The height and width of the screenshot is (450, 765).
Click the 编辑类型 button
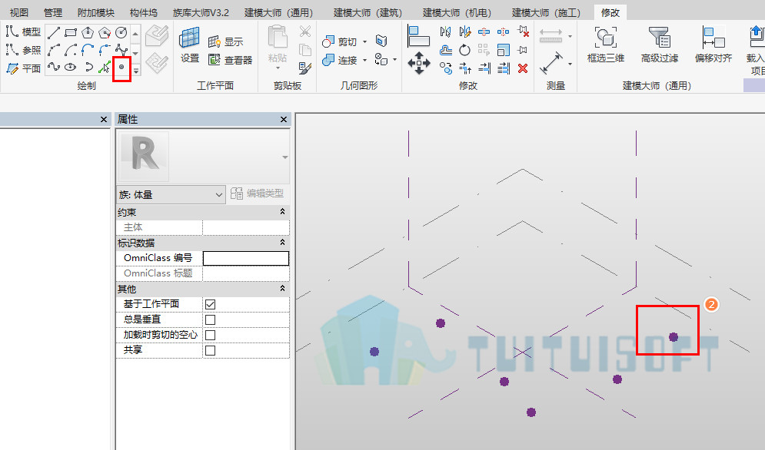point(257,194)
